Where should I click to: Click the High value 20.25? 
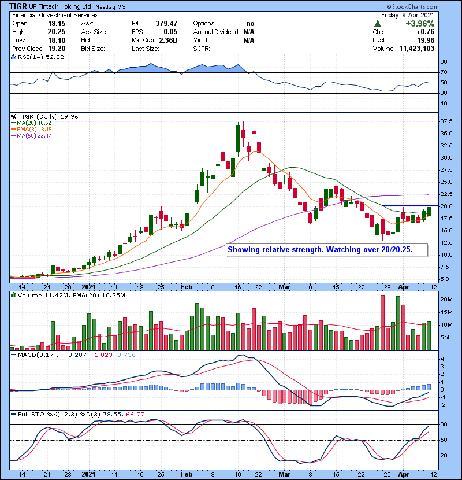[x=57, y=32]
